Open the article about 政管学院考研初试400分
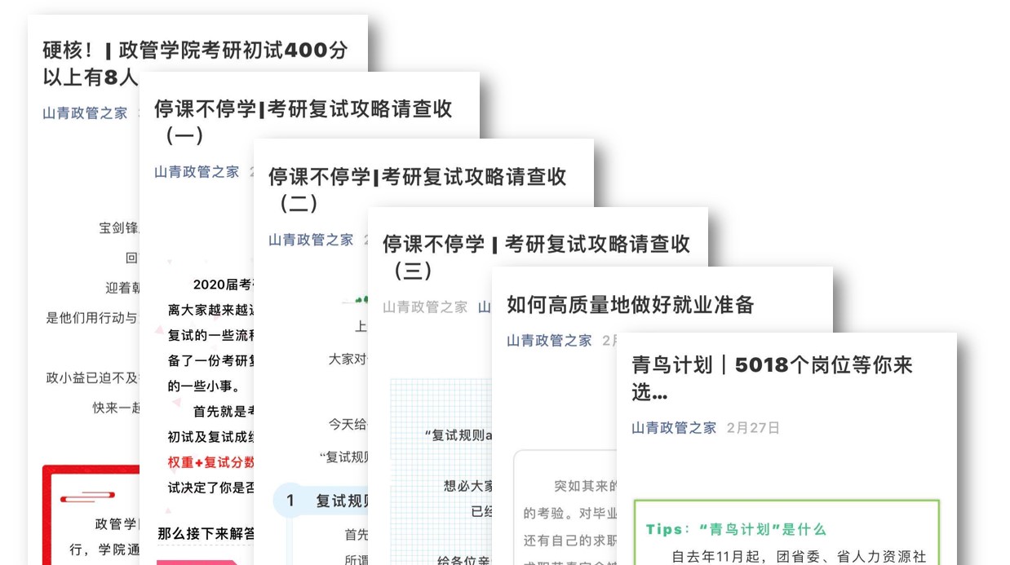This screenshot has height=565, width=1010. [195, 51]
